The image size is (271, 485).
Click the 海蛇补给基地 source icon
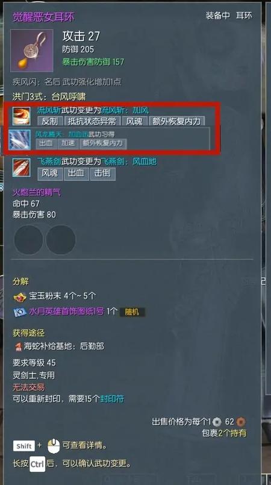coord(18,346)
